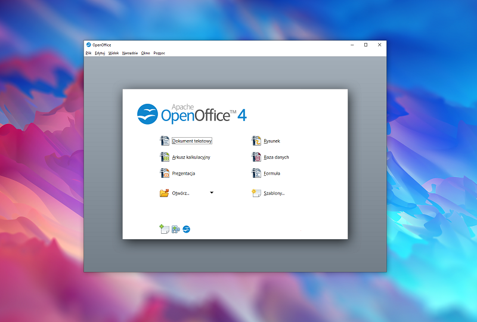
Task: Create a new Baza danych
Action: [276, 157]
